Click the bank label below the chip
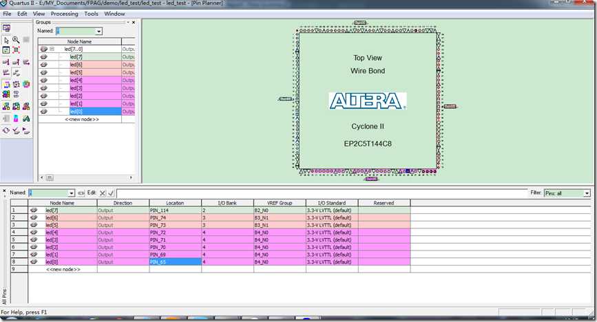 pyautogui.click(x=371, y=179)
